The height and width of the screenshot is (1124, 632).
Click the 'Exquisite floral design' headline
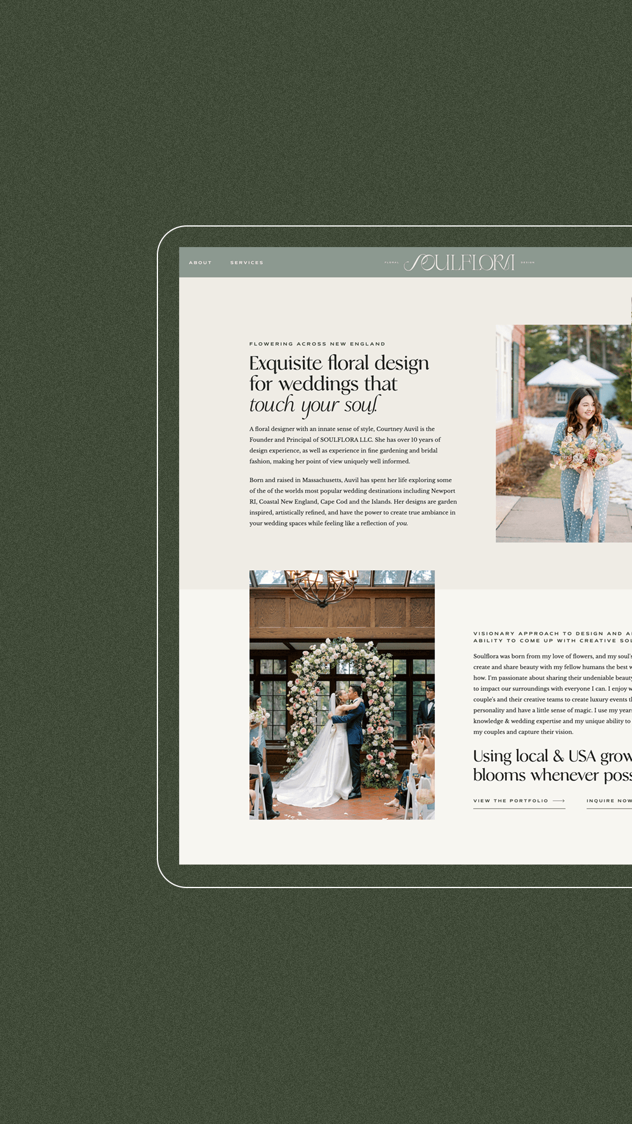[339, 364]
